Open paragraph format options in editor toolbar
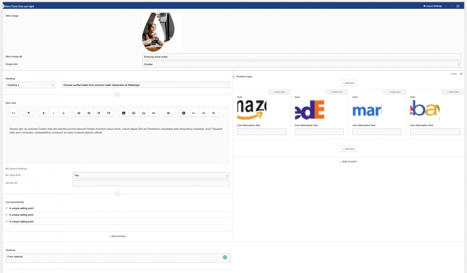This screenshot has height=273, width=467. 29,113
